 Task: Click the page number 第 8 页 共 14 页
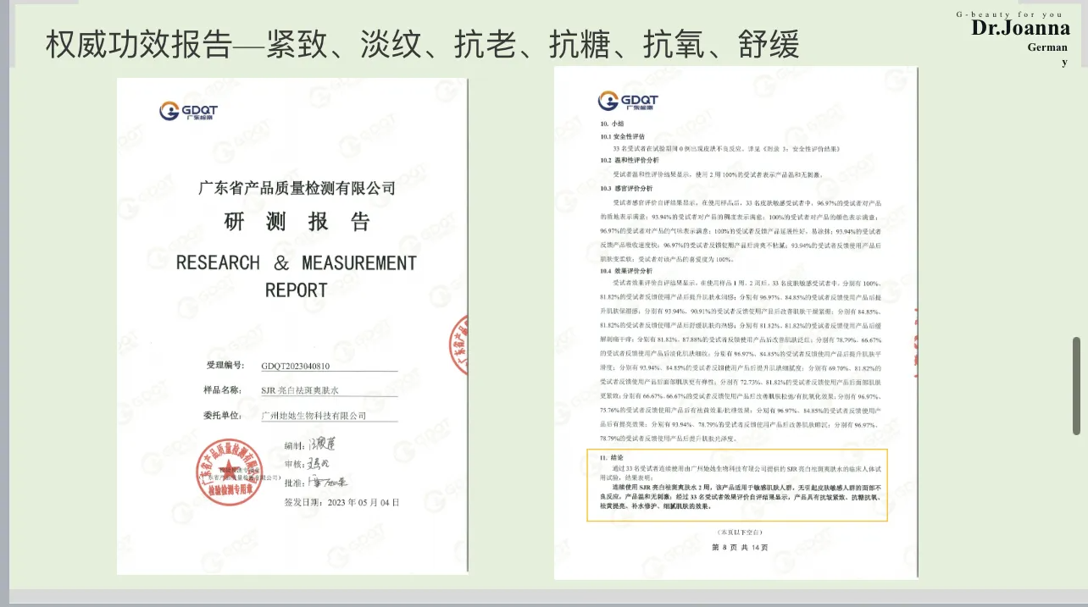(x=739, y=548)
